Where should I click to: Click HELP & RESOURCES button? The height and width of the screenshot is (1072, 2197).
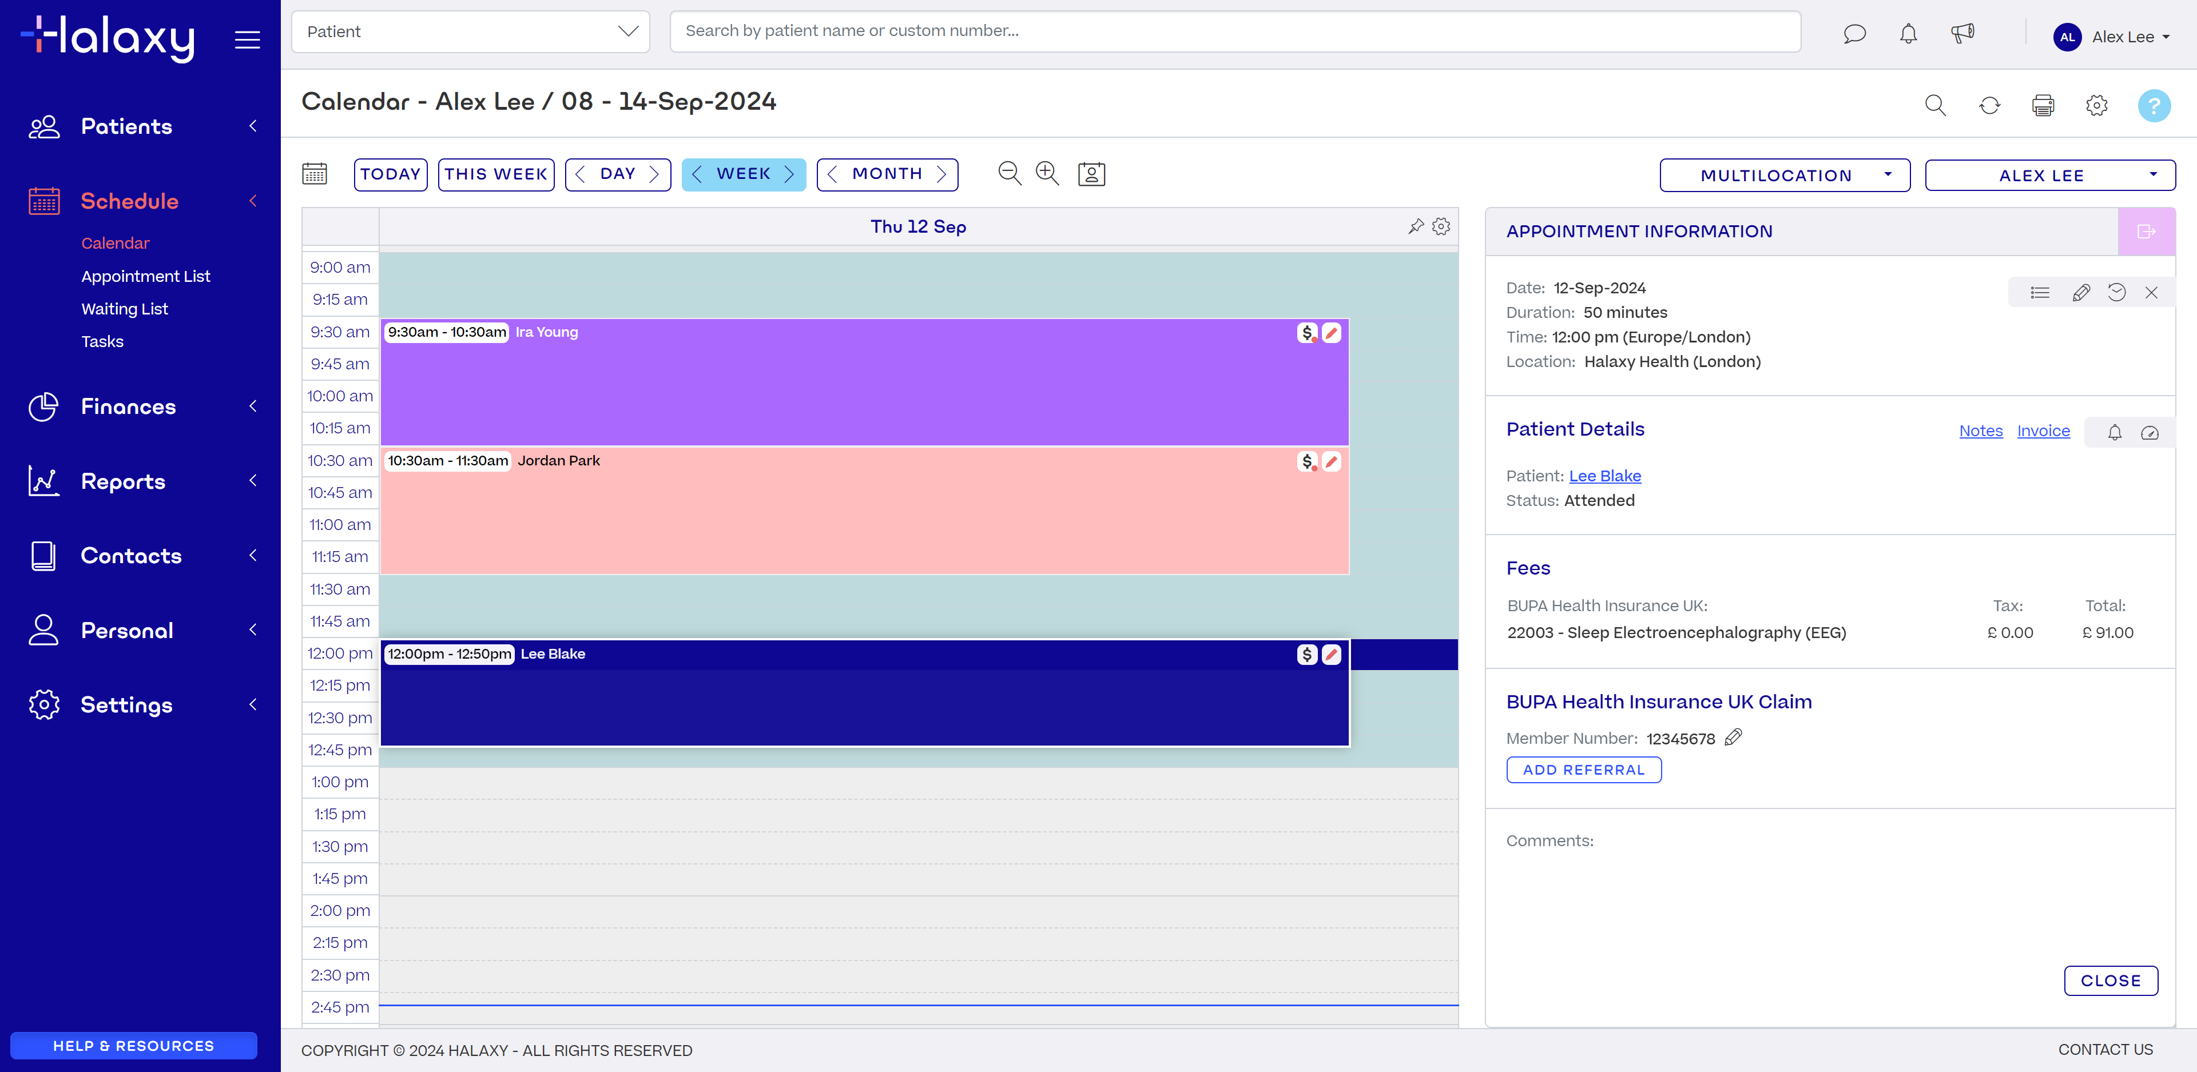[x=134, y=1046]
